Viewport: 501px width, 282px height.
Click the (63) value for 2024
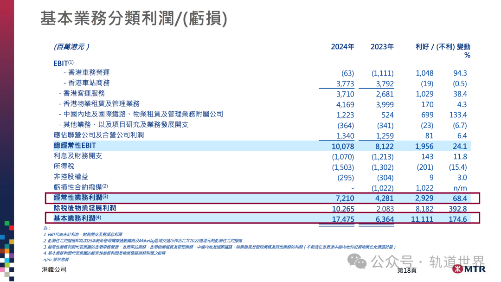[x=347, y=73]
